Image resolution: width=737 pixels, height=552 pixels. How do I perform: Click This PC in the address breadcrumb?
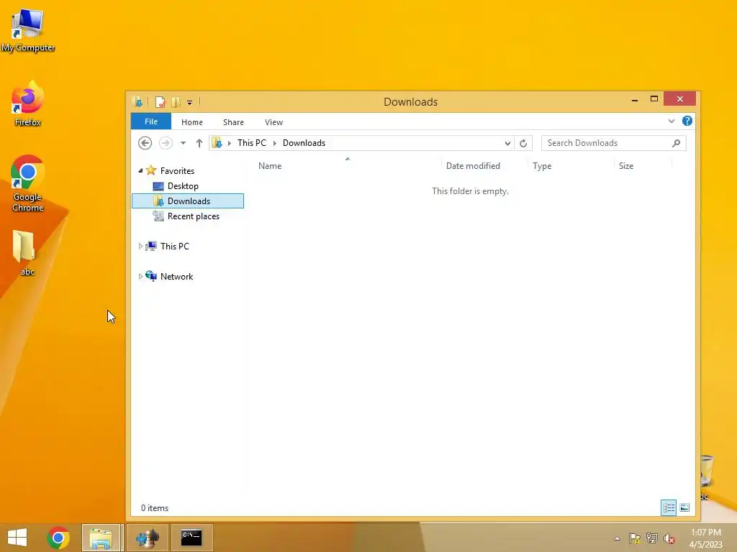(251, 143)
